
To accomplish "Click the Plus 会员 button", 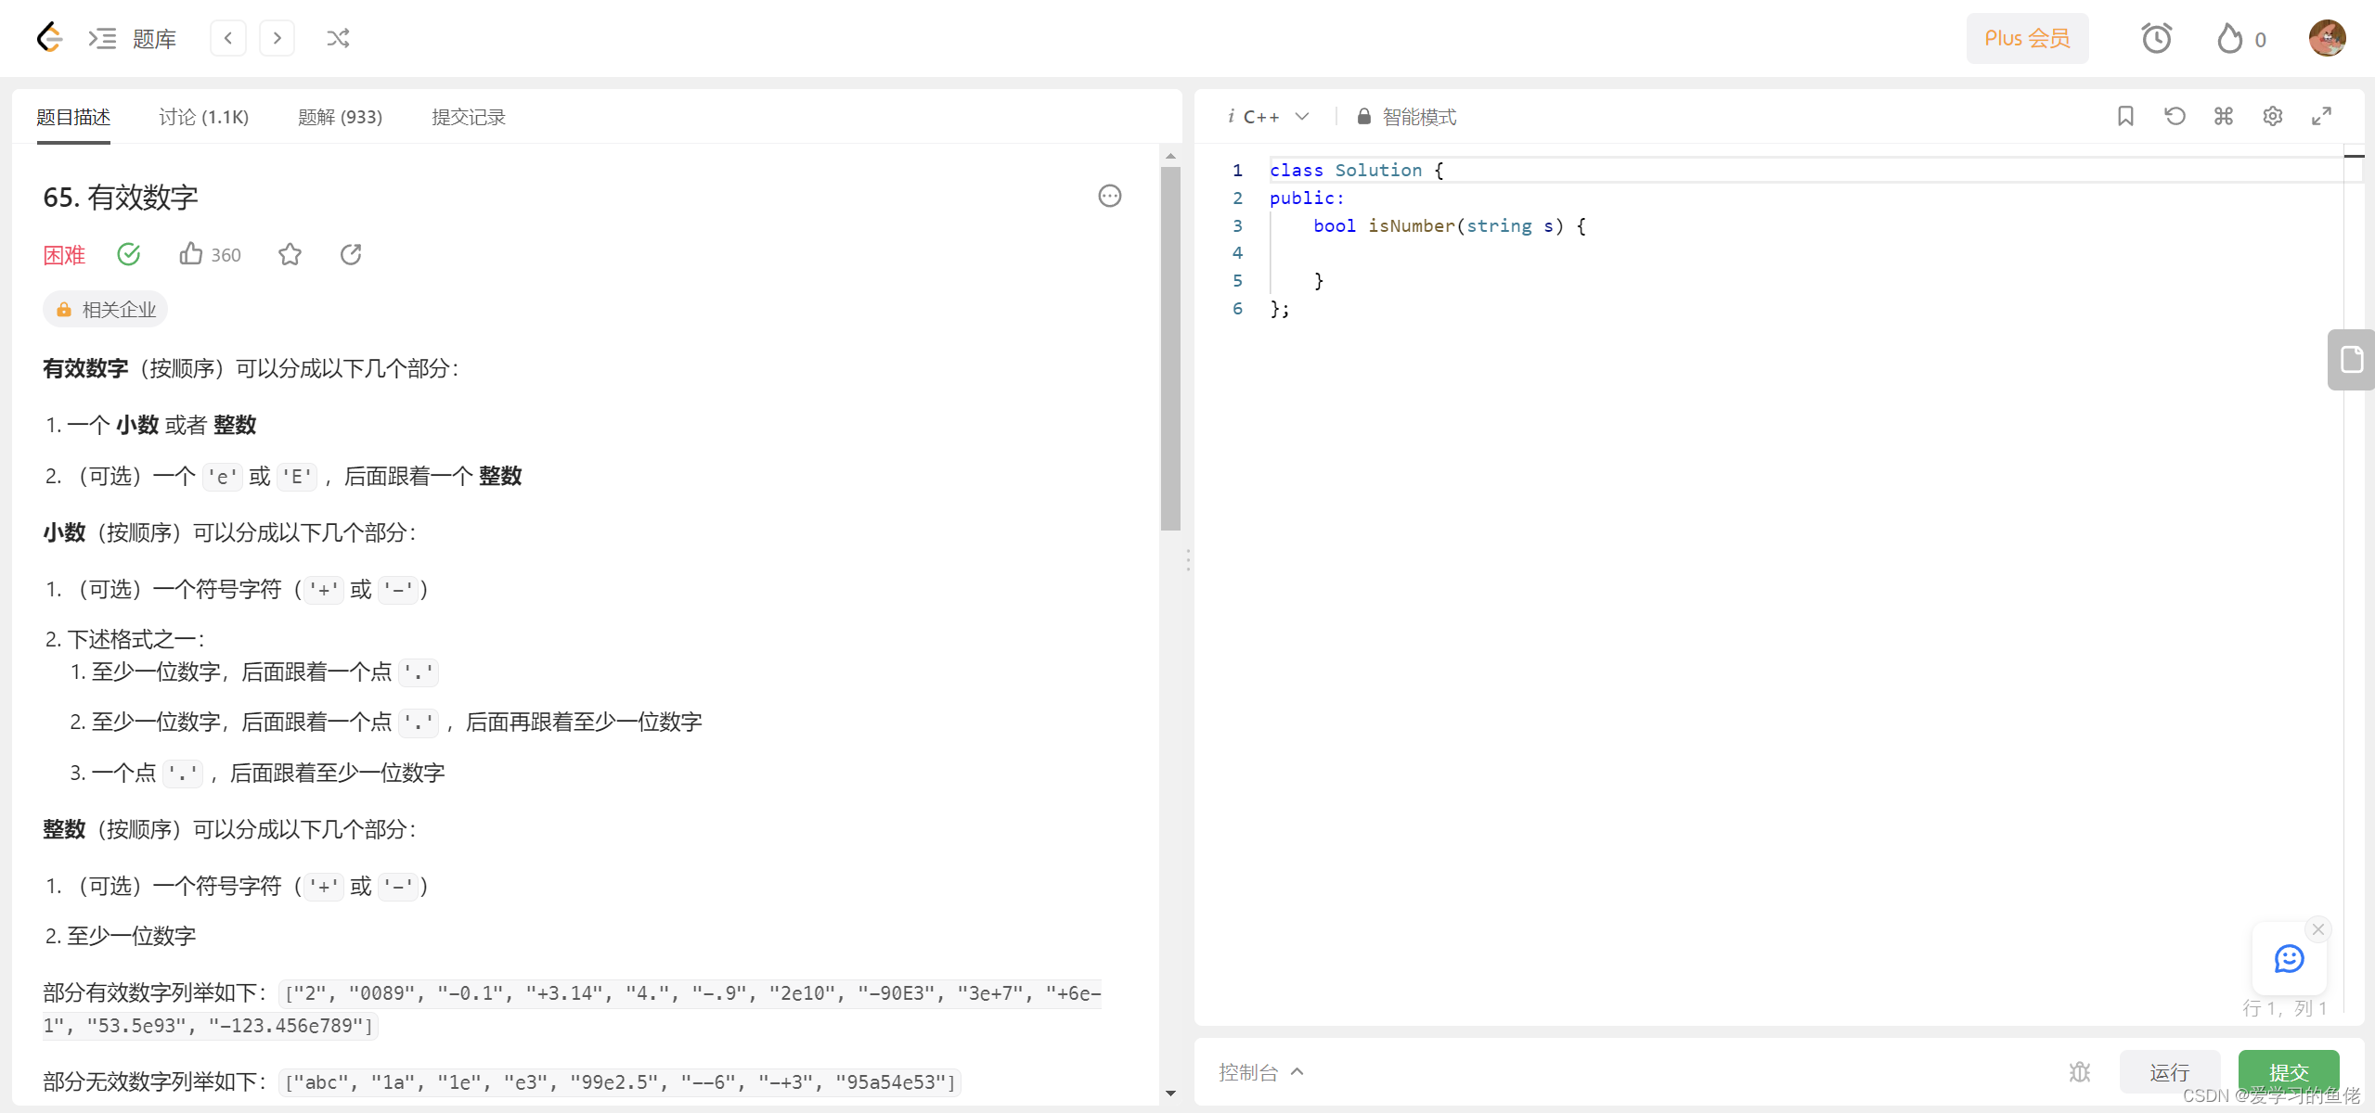I will click(x=2027, y=38).
